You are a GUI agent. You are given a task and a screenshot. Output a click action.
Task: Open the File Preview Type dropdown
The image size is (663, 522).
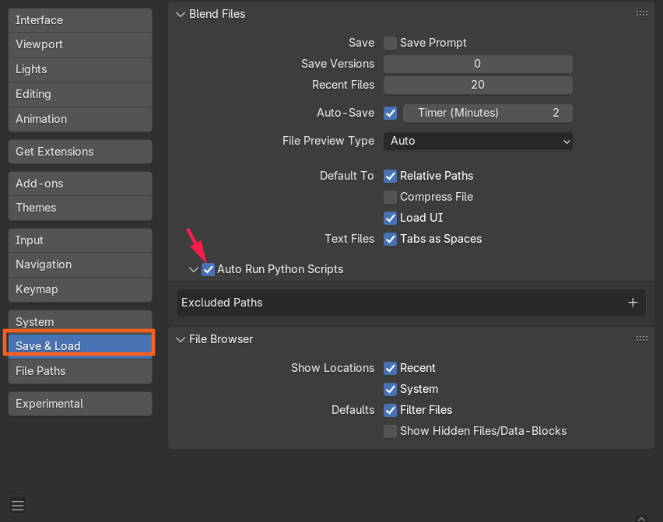[478, 141]
